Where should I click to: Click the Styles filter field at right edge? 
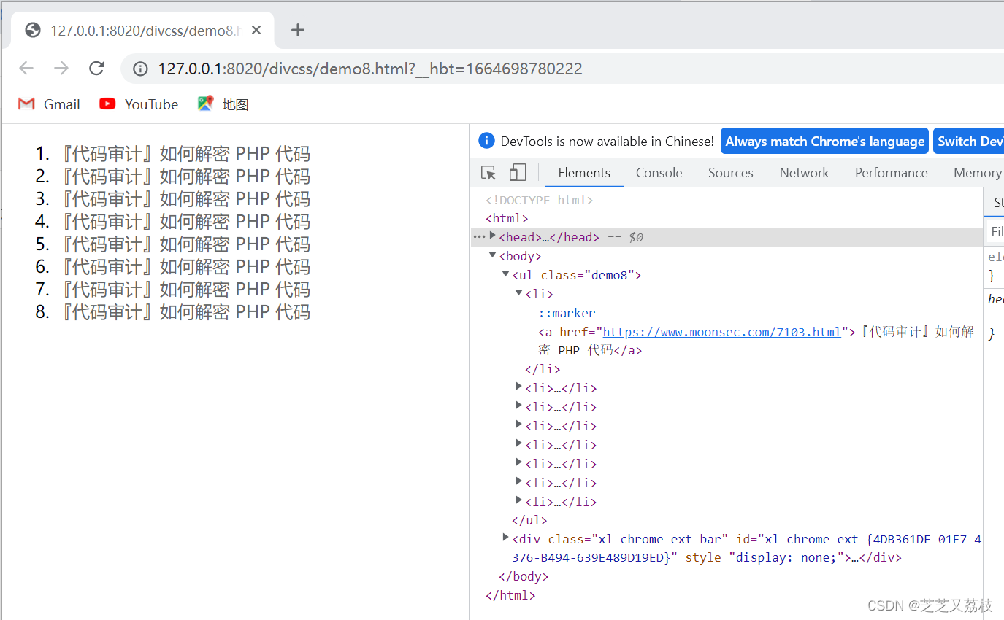point(995,232)
